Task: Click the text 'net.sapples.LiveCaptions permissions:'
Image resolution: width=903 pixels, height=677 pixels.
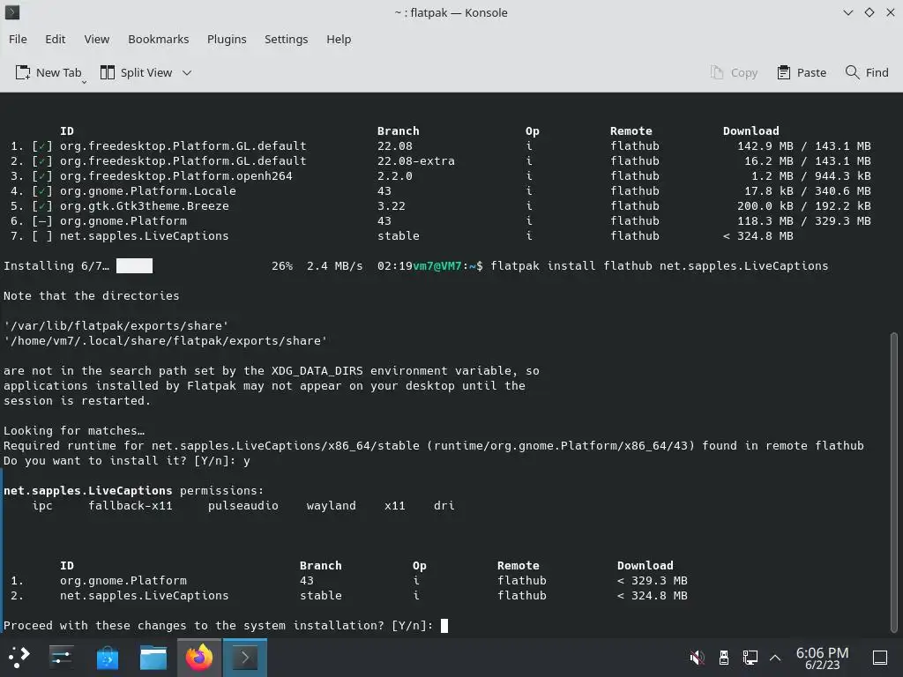Action: pyautogui.click(x=134, y=490)
